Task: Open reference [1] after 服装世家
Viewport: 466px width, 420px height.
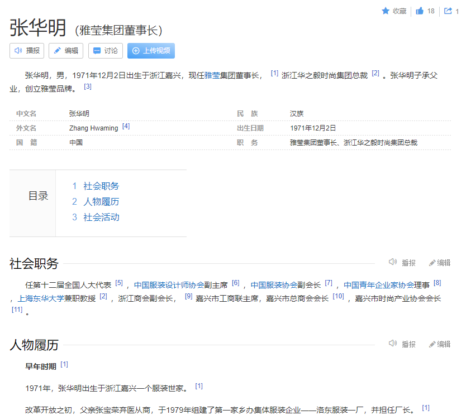Action: coord(199,386)
